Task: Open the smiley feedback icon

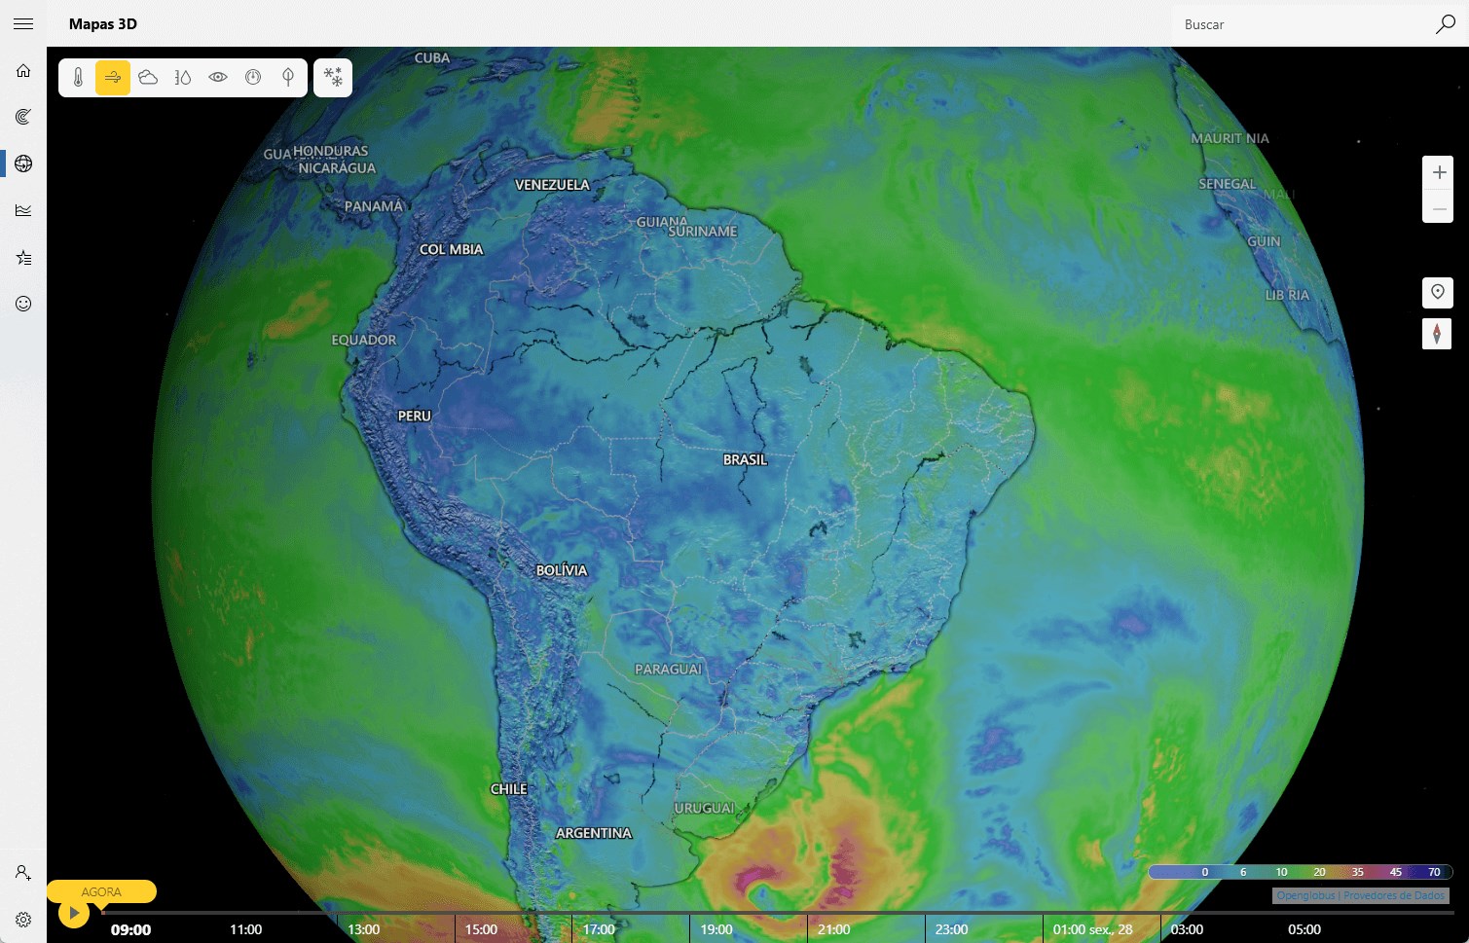Action: click(23, 304)
